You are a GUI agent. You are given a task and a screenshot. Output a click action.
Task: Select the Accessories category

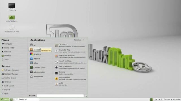click(x=40, y=50)
